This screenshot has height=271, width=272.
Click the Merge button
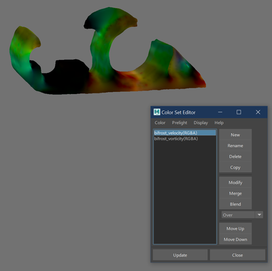coord(235,193)
